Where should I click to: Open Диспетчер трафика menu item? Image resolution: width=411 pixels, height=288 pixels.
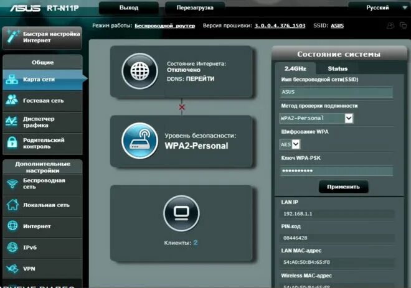[42, 122]
